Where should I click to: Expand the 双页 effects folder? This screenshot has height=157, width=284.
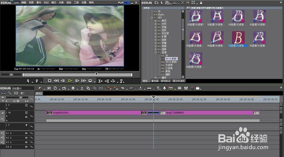coord(155,24)
